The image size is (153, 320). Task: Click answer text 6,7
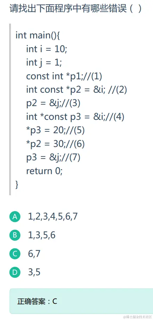(x=34, y=254)
